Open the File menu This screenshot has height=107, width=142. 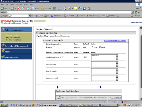point(2,5)
